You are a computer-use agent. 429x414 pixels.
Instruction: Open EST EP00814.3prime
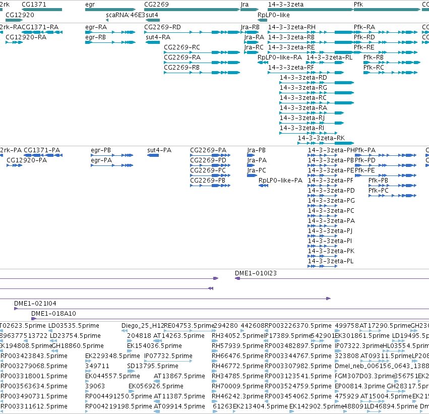tap(360, 386)
